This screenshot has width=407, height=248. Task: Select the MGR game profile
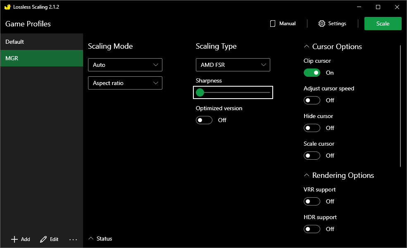pyautogui.click(x=41, y=58)
